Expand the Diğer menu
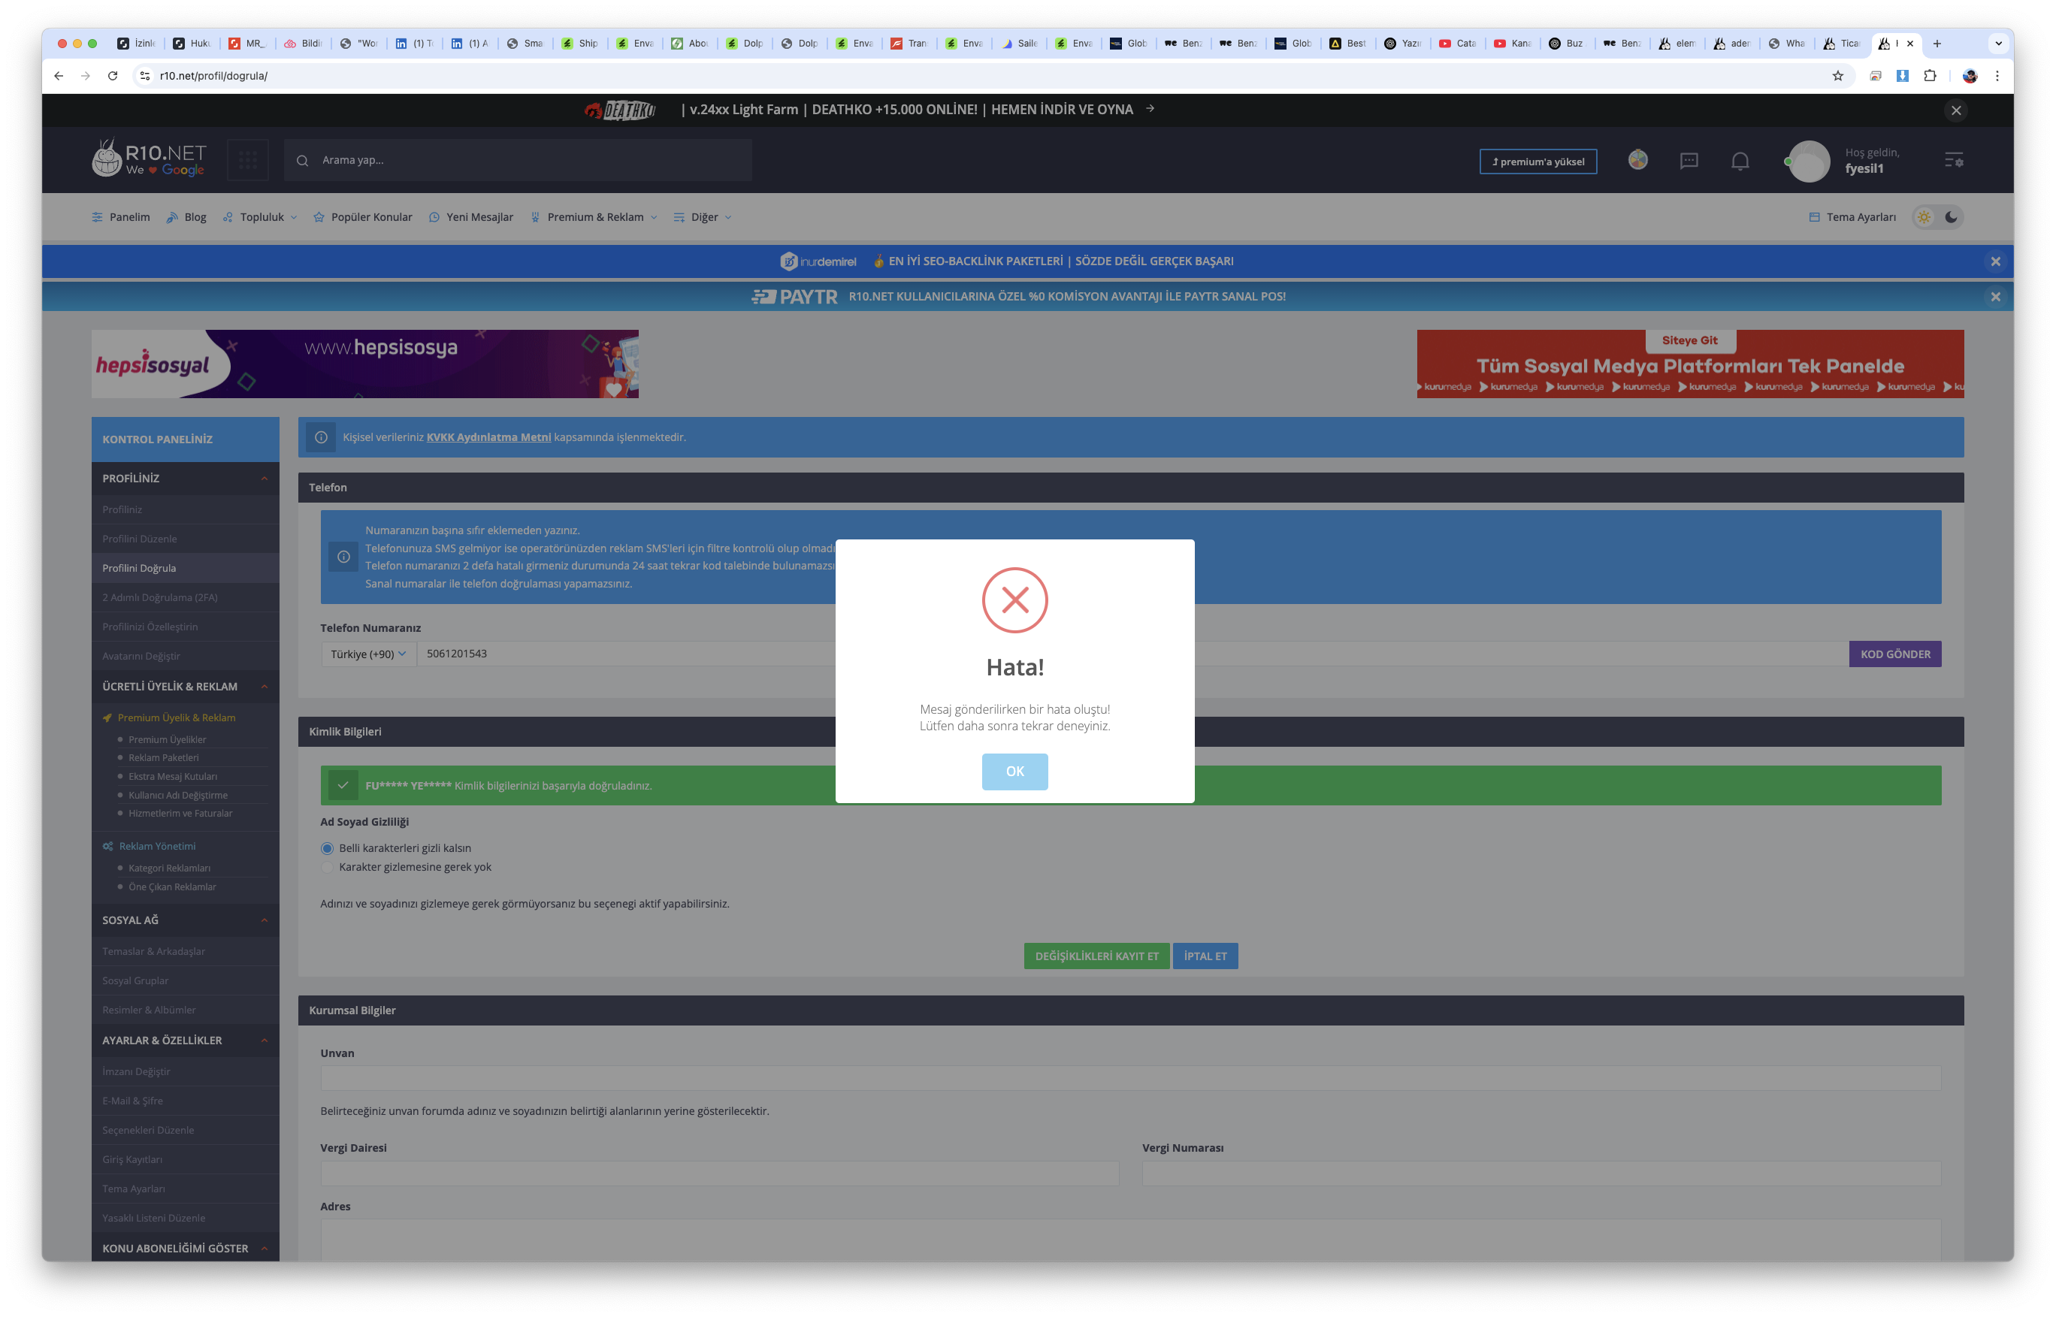2056x1317 pixels. 703,217
